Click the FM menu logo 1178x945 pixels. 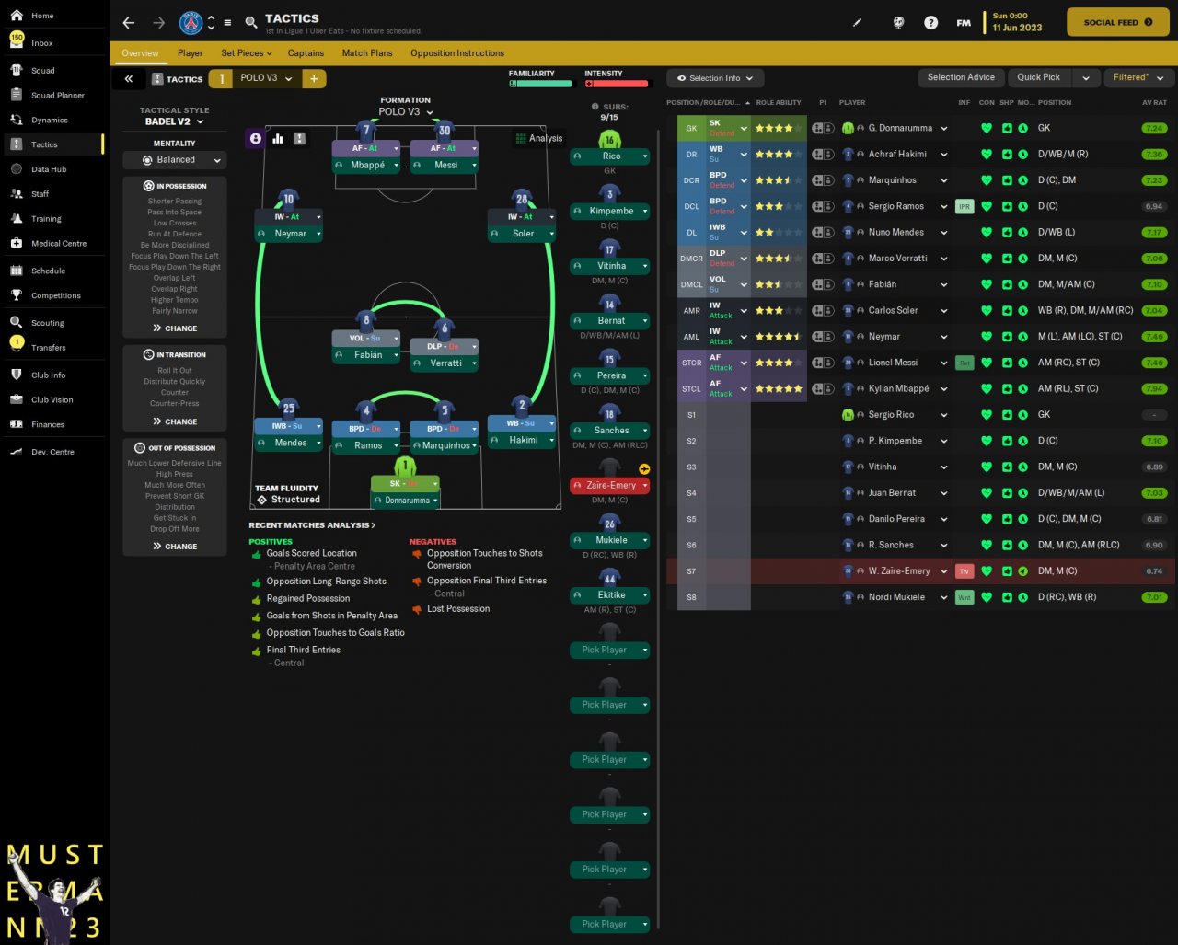pos(964,23)
